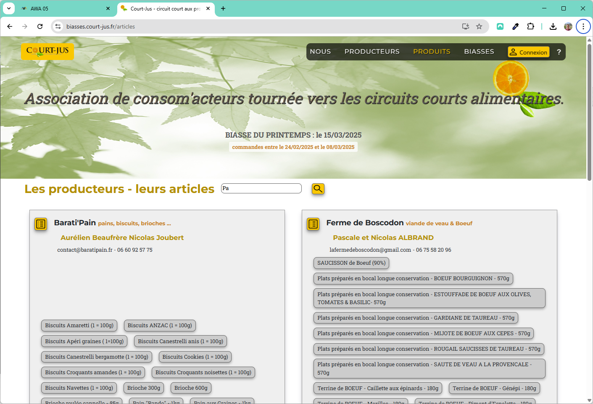Select SAUCISSON de Boeuf (90%) article
Image resolution: width=593 pixels, height=404 pixels.
[x=351, y=263]
